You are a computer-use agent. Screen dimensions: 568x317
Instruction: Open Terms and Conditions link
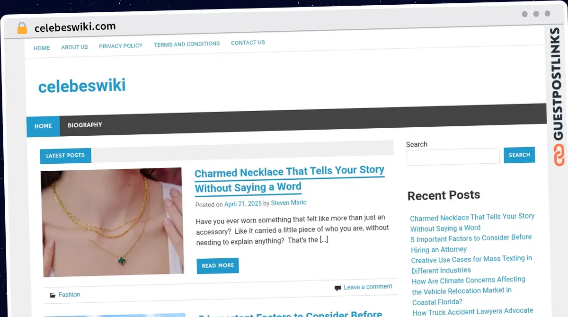pyautogui.click(x=187, y=44)
